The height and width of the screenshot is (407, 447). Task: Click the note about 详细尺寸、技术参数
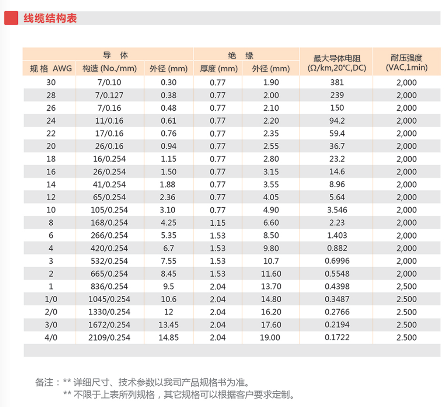click(x=156, y=382)
